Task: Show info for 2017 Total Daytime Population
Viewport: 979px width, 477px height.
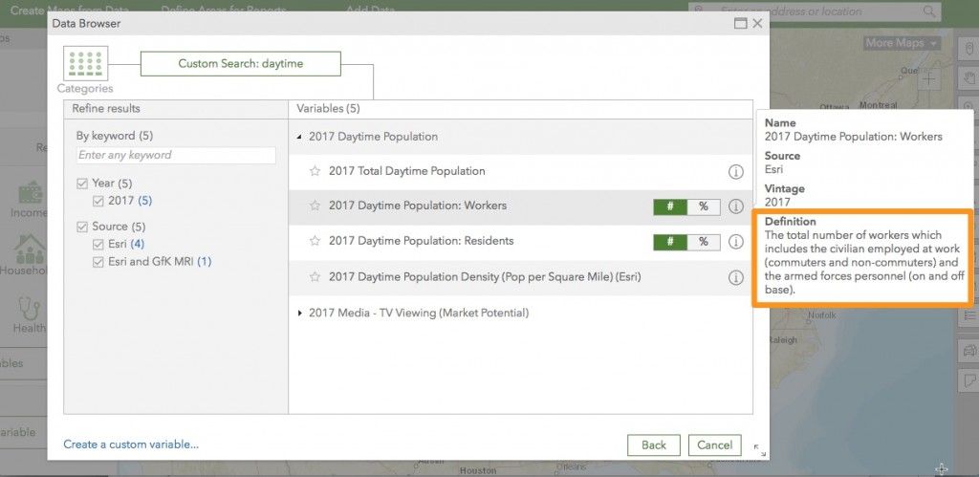Action: click(x=736, y=172)
